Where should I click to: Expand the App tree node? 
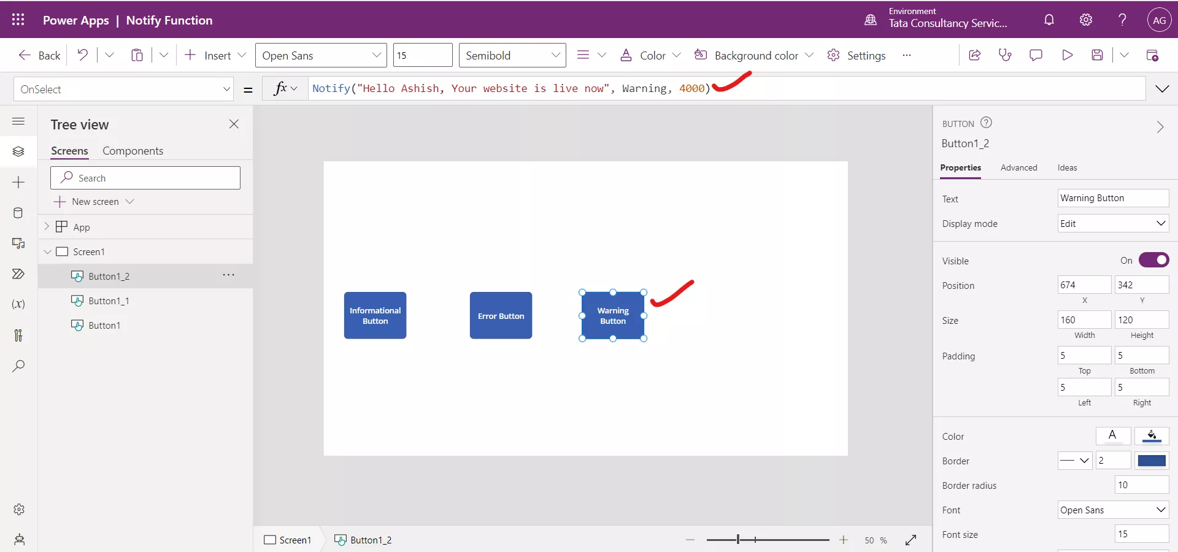pyautogui.click(x=47, y=226)
